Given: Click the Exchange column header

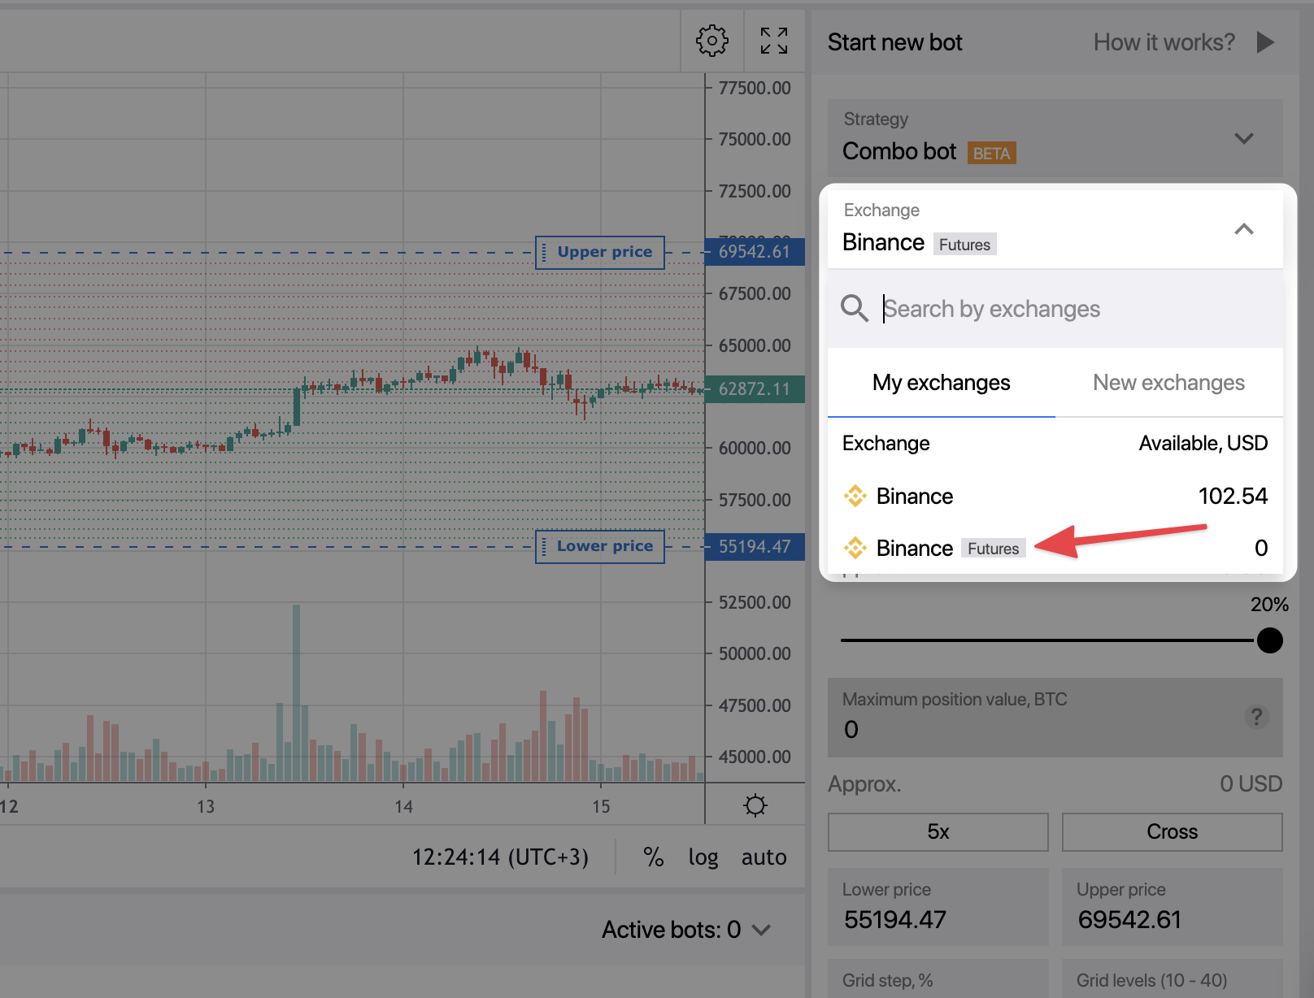Looking at the screenshot, I should tap(885, 443).
